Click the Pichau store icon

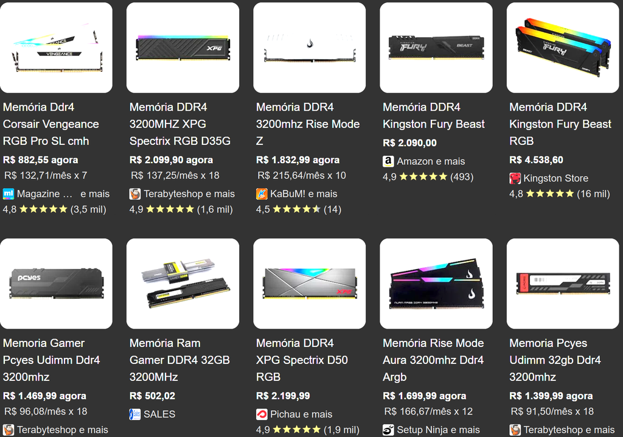(262, 414)
